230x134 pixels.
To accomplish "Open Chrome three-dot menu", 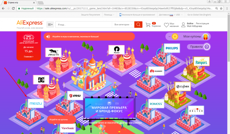I will [x=227, y=8].
